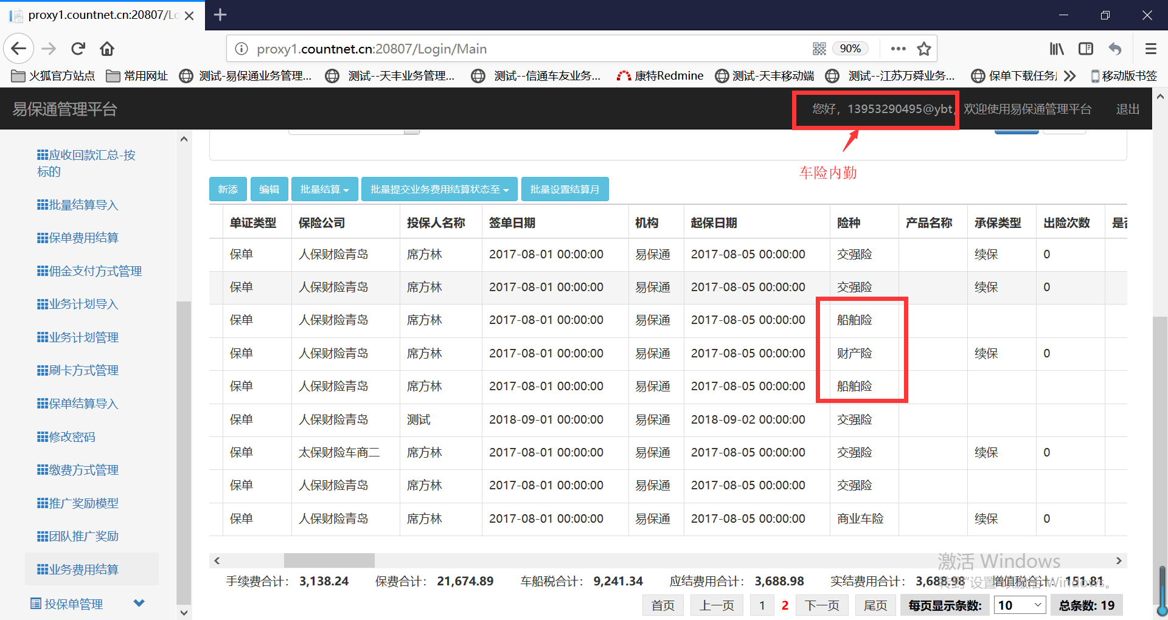Click the QR code icon in address bar

coord(819,49)
